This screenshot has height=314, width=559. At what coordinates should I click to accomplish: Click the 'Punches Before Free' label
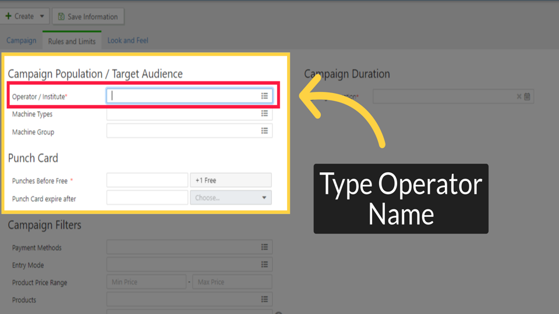pyautogui.click(x=40, y=181)
